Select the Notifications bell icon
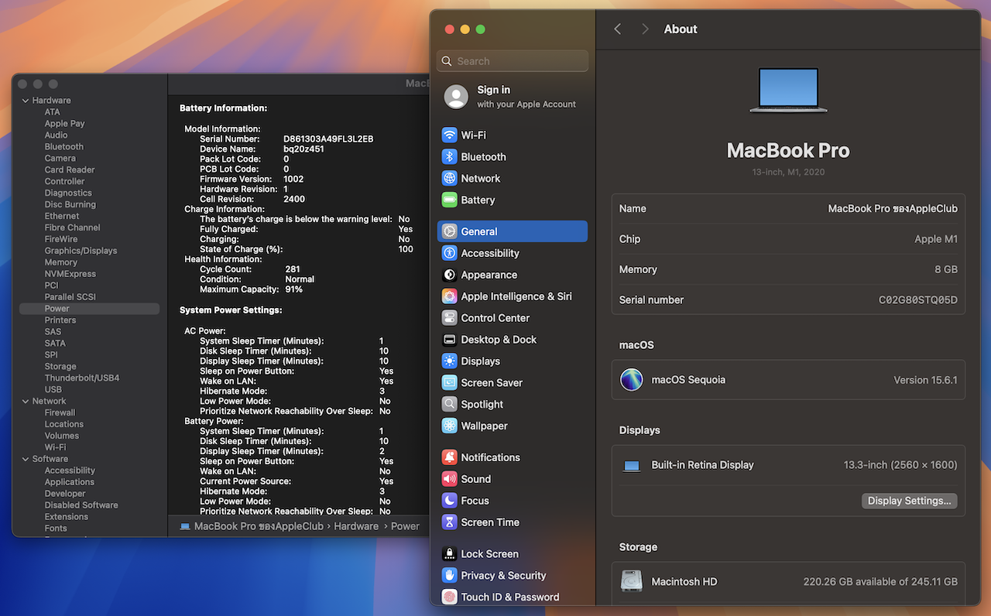Image resolution: width=991 pixels, height=616 pixels. point(449,457)
